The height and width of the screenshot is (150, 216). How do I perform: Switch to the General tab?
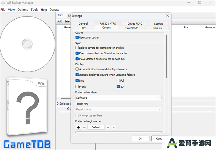click(83, 24)
